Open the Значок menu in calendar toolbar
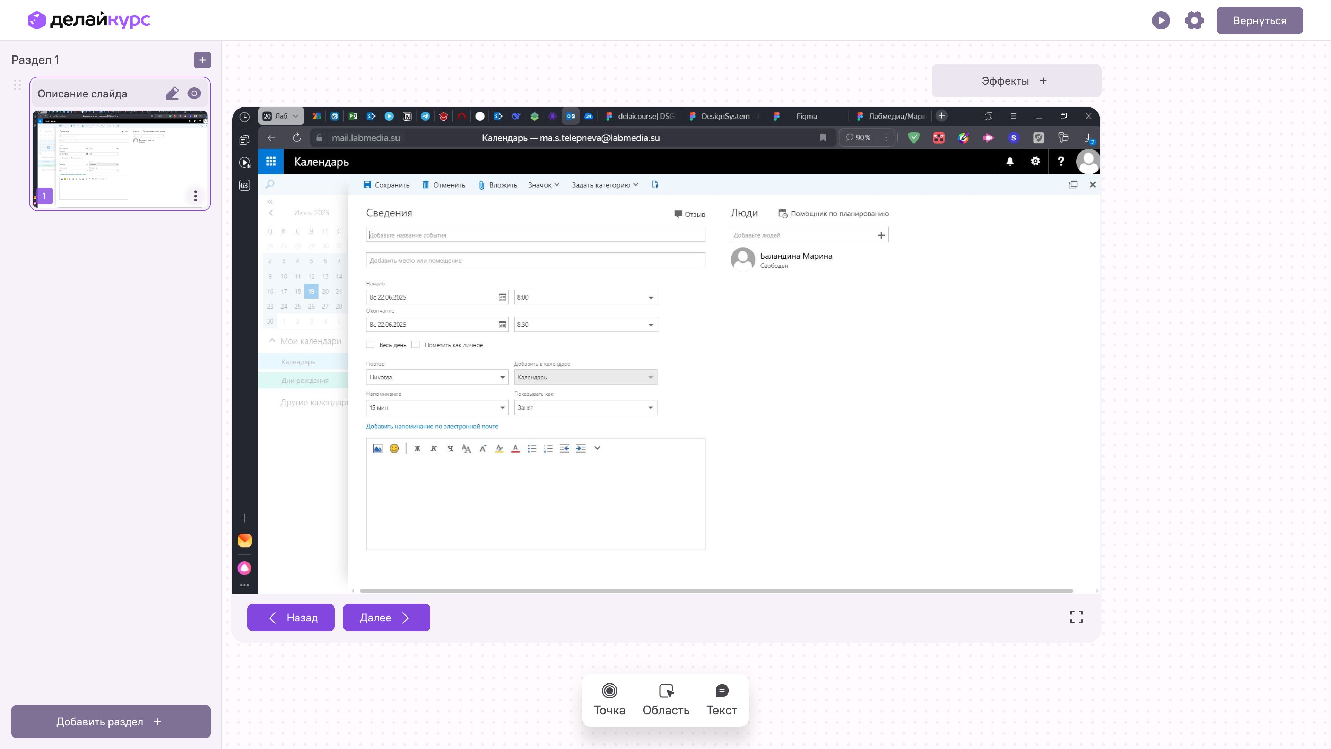The height and width of the screenshot is (749, 1331). coord(543,185)
